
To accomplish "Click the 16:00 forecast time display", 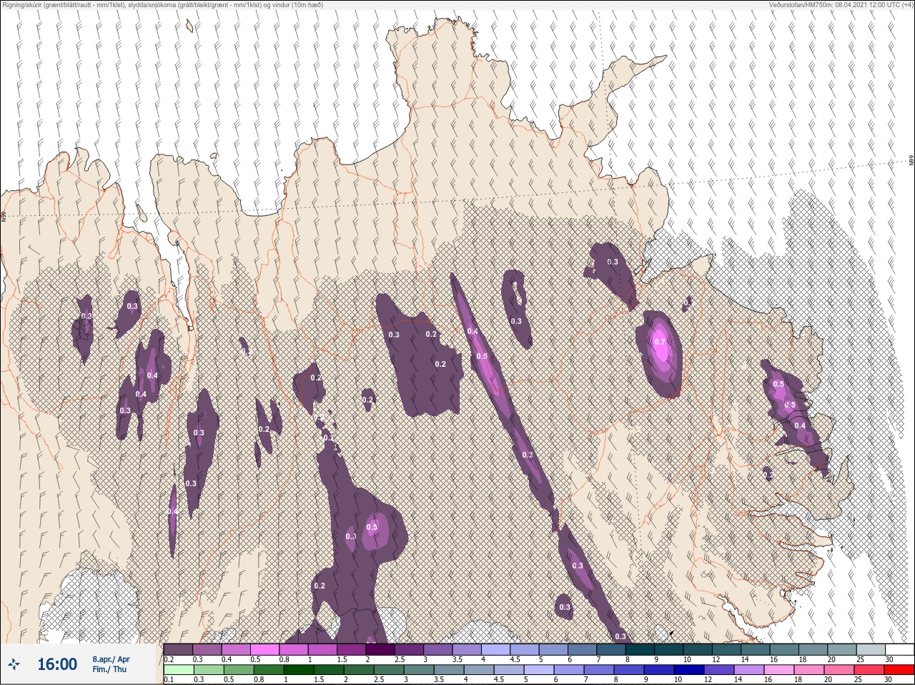I will (56, 664).
